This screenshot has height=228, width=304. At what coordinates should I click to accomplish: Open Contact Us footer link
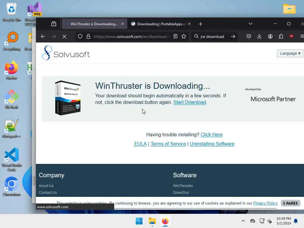(48, 192)
